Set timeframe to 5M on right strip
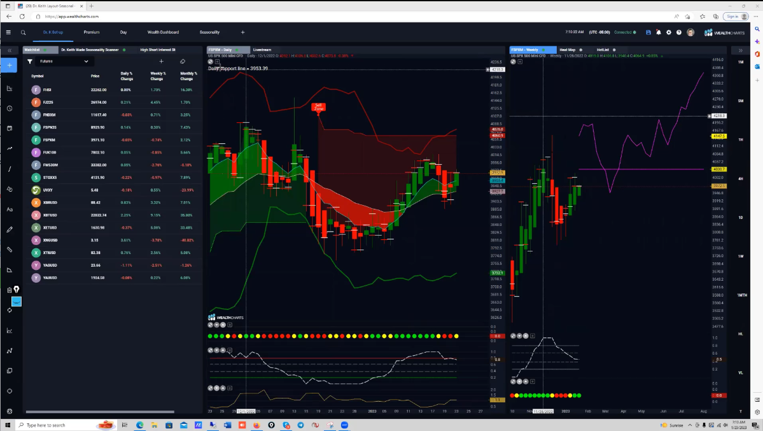The image size is (763, 431). pyautogui.click(x=741, y=101)
